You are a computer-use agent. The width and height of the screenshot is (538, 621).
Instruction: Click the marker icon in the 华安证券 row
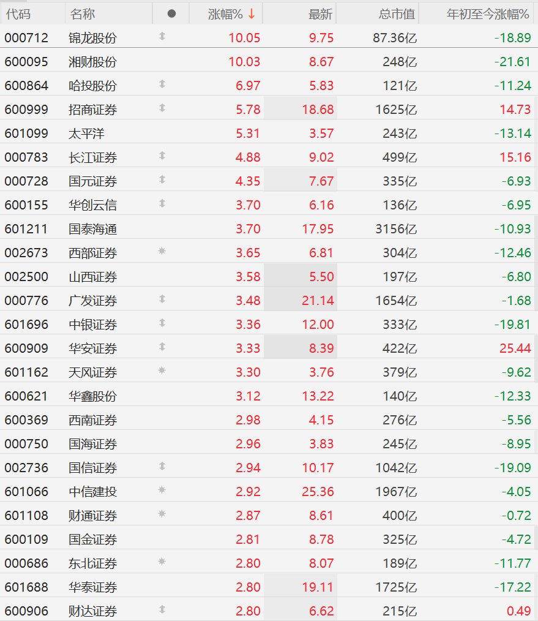pyautogui.click(x=162, y=347)
